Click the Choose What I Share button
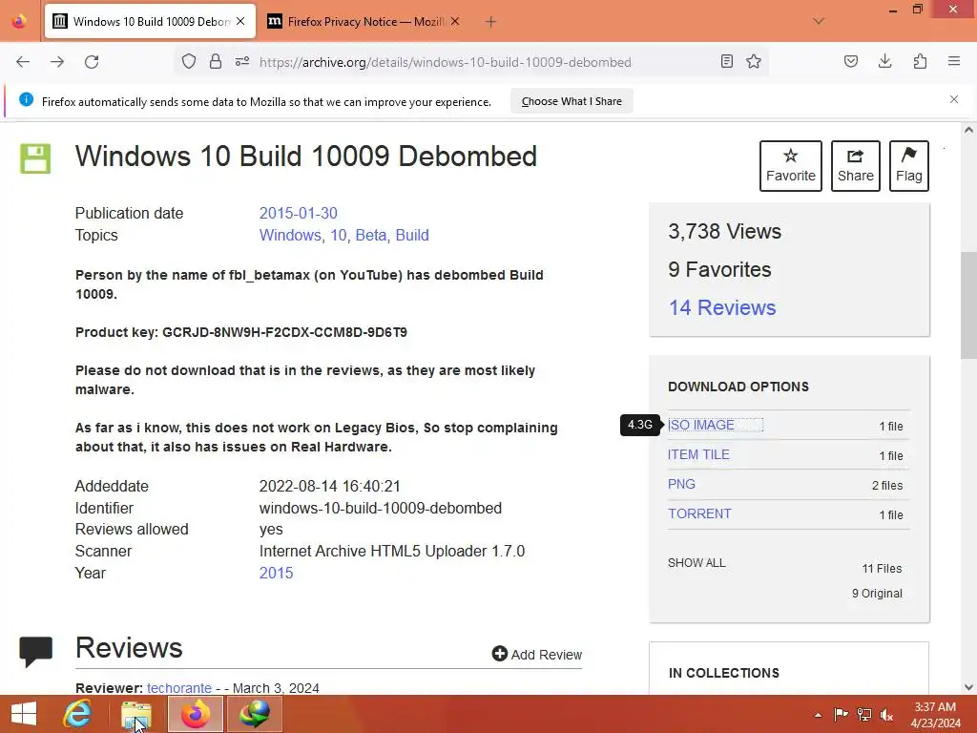 pyautogui.click(x=572, y=101)
